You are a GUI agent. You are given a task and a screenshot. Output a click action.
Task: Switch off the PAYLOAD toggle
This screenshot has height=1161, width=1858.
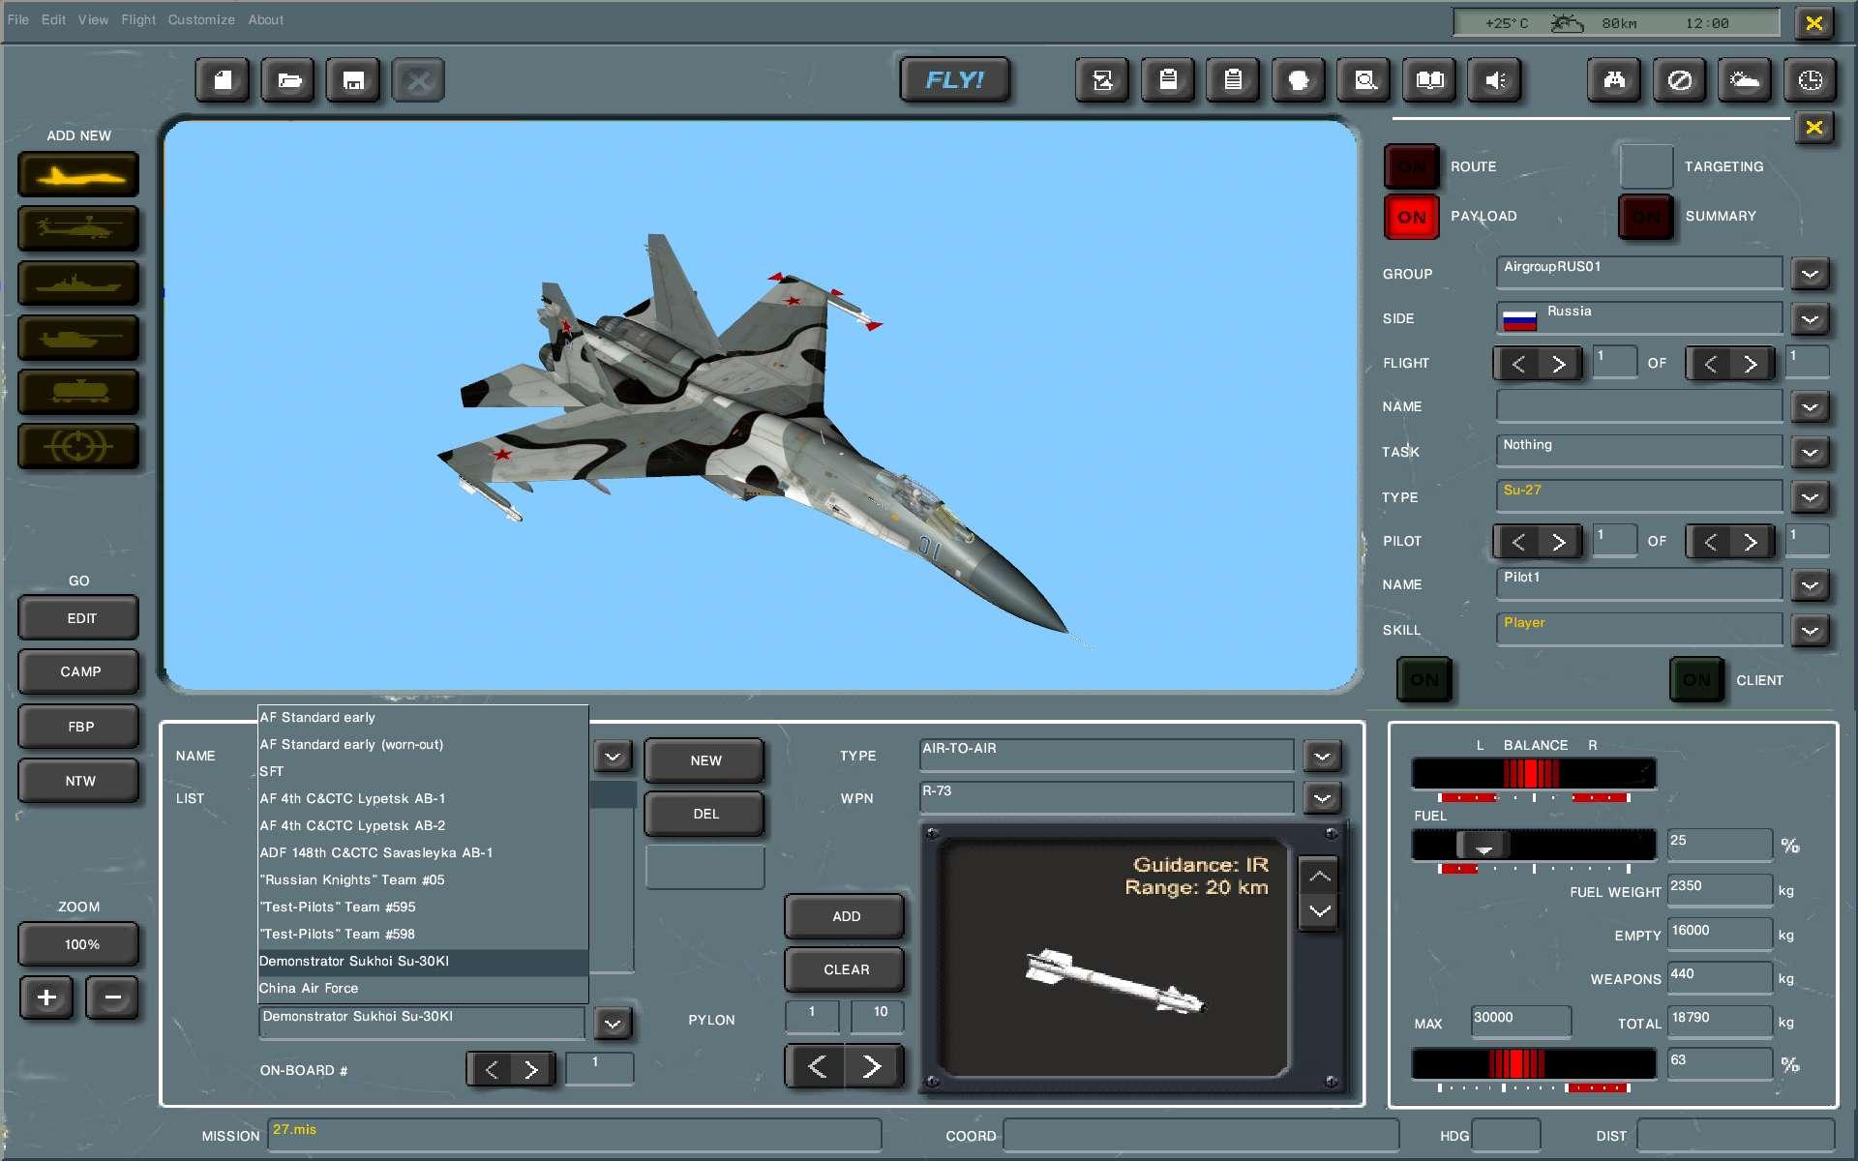pyautogui.click(x=1412, y=217)
